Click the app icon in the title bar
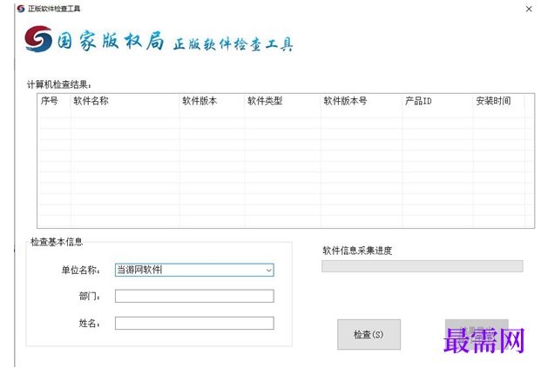 pos(21,9)
